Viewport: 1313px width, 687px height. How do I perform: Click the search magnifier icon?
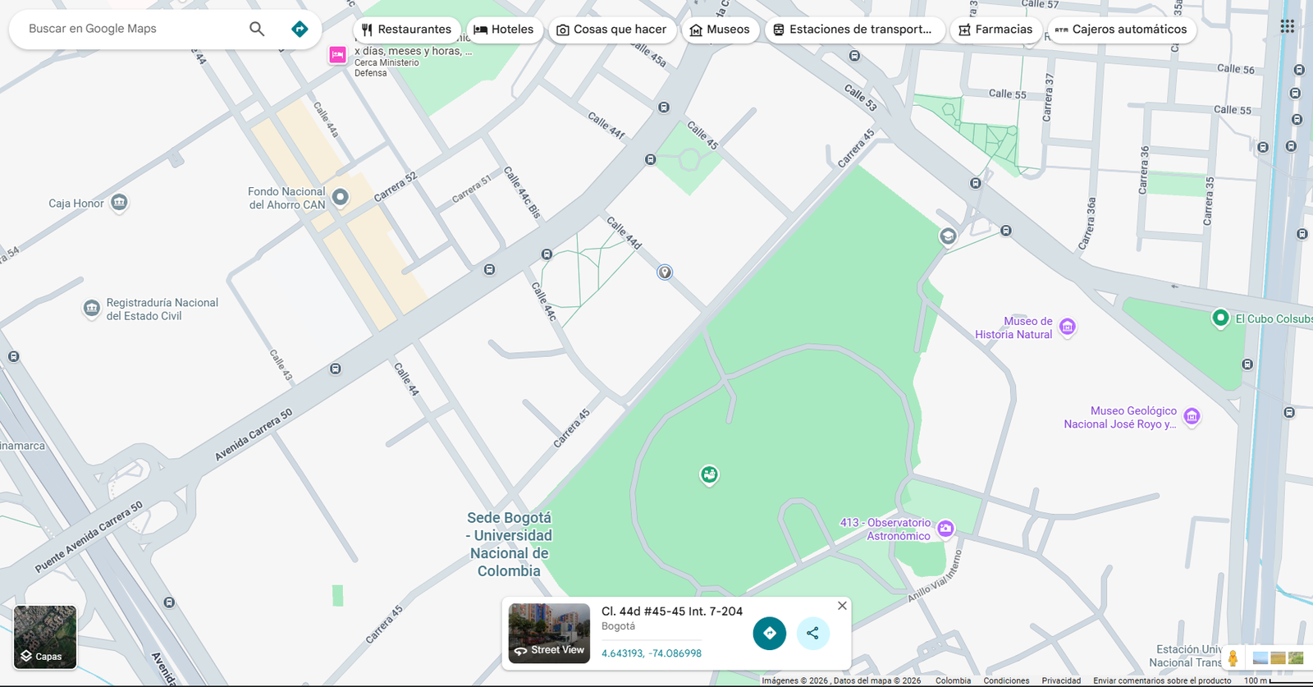tap(257, 29)
